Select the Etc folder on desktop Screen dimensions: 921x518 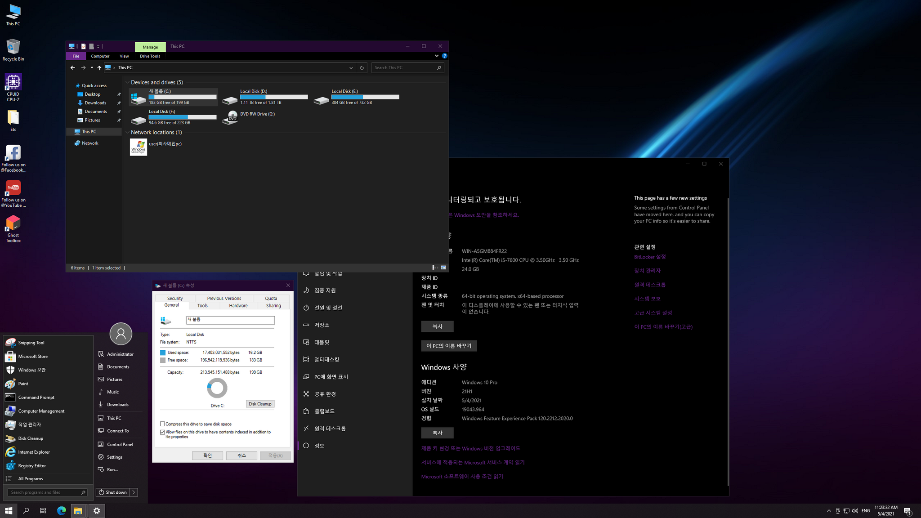click(x=13, y=121)
